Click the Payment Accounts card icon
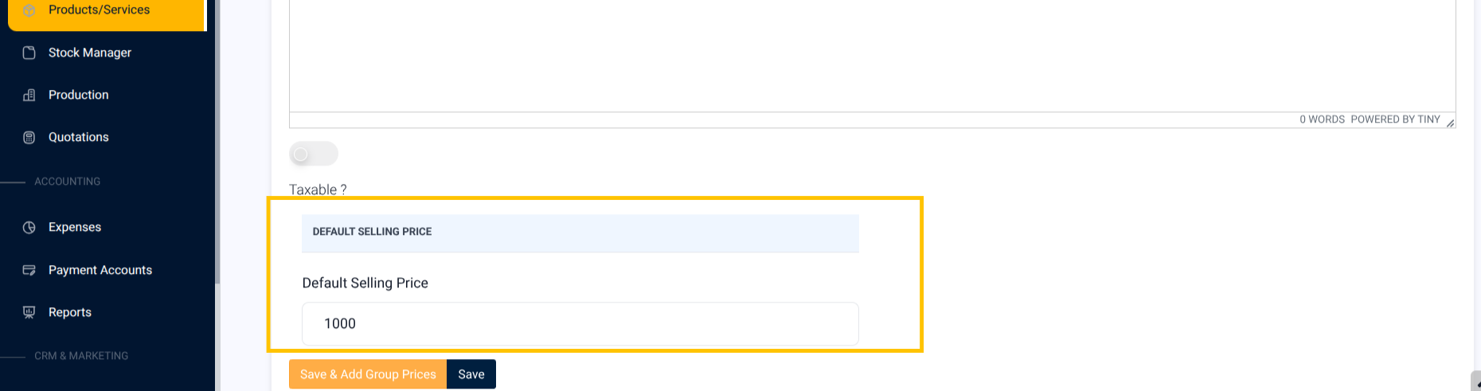Viewport: 1481px width, 391px height. click(x=29, y=270)
